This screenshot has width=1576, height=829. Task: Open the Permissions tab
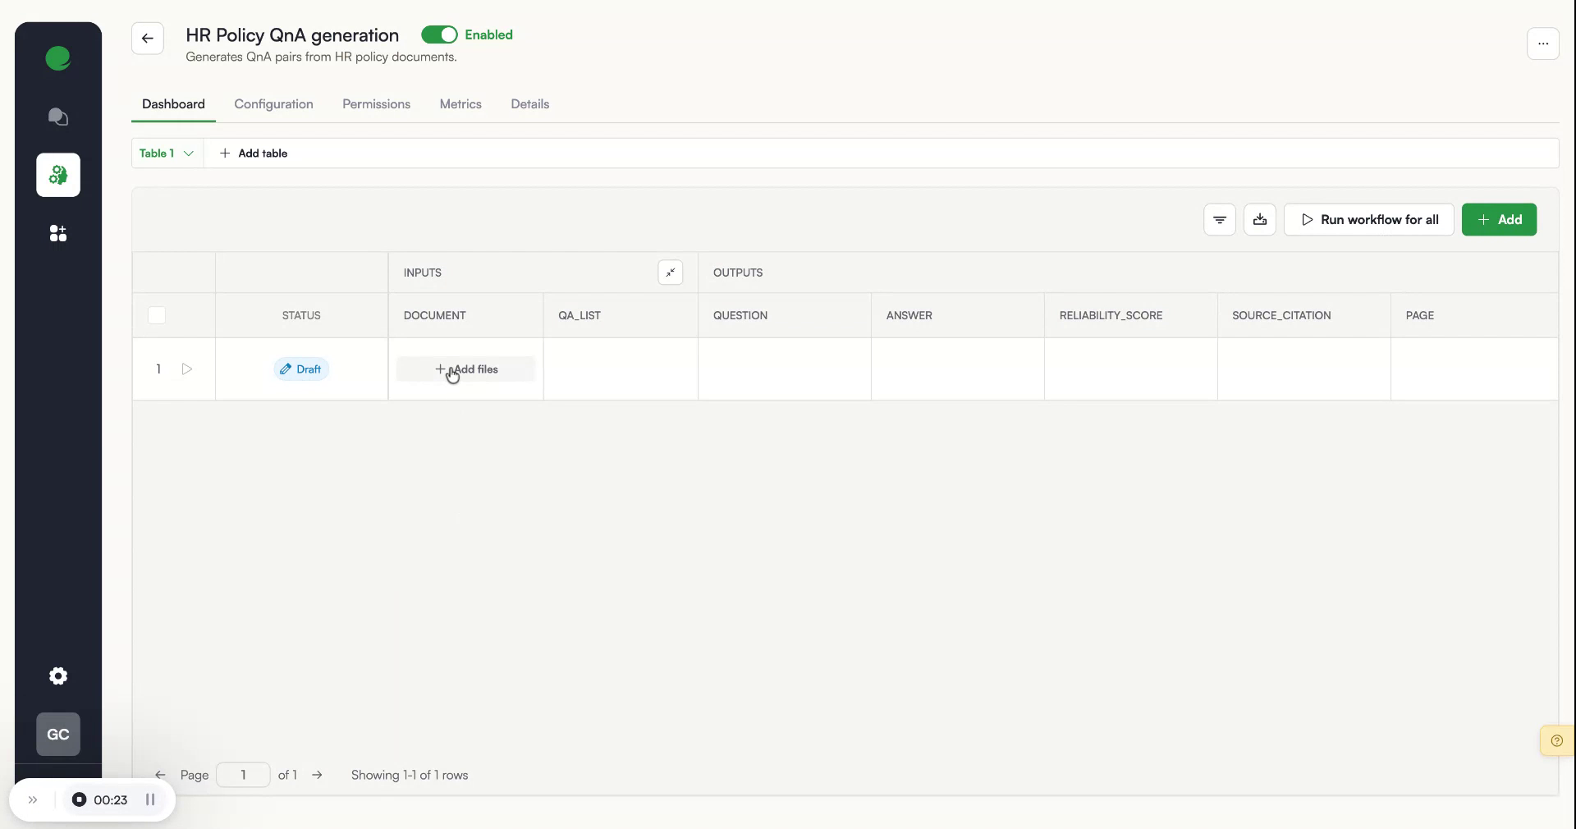pos(376,104)
